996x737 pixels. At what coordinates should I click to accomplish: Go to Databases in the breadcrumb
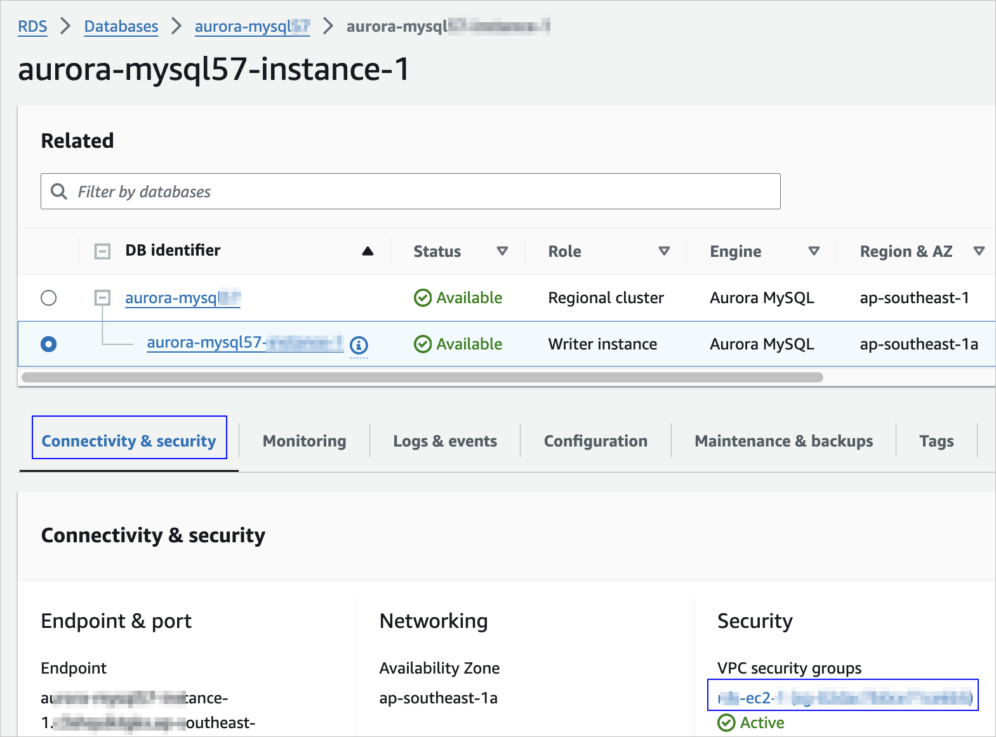[121, 27]
